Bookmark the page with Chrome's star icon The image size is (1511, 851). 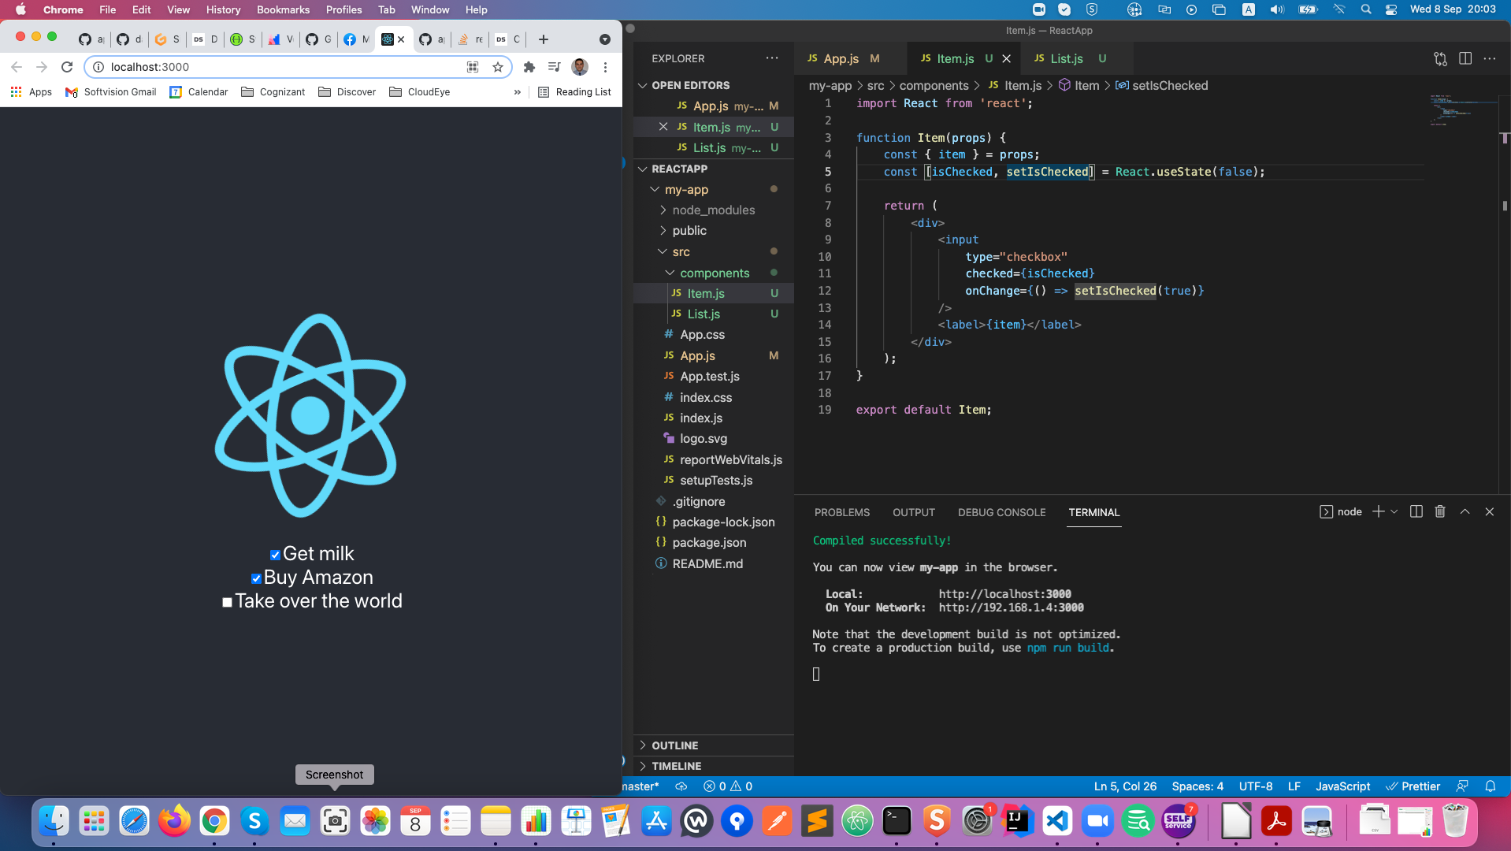pyautogui.click(x=498, y=67)
